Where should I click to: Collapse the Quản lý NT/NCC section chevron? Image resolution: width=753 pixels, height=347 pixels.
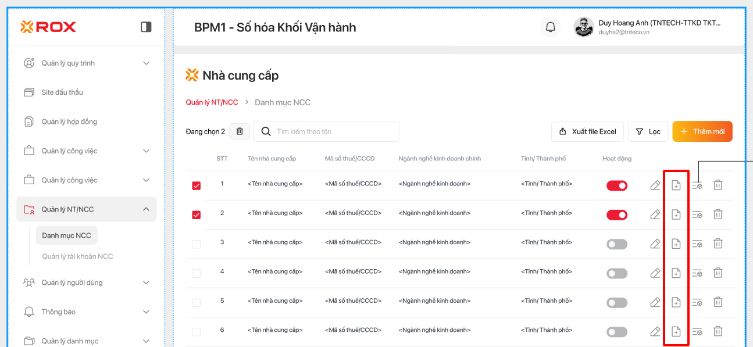coord(146,209)
